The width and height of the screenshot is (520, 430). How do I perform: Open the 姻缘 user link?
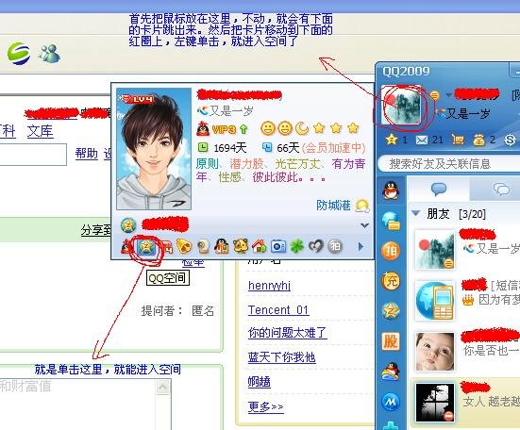[x=259, y=382]
